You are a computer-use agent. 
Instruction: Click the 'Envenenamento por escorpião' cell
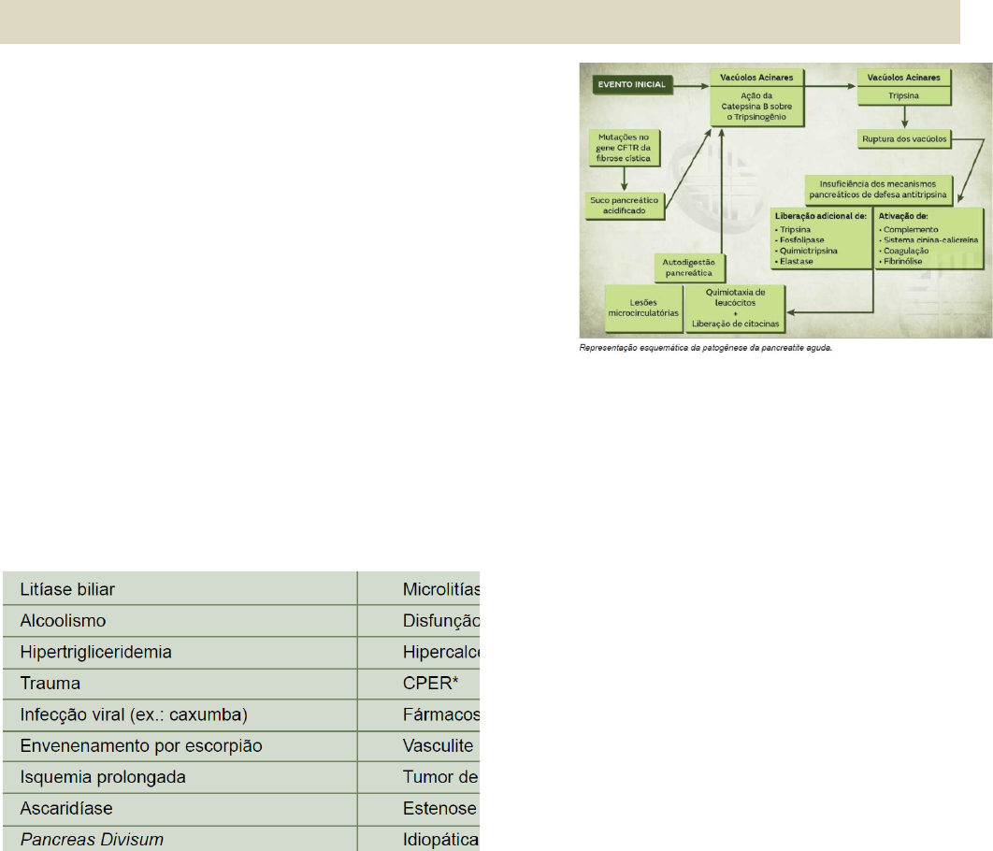point(180,746)
